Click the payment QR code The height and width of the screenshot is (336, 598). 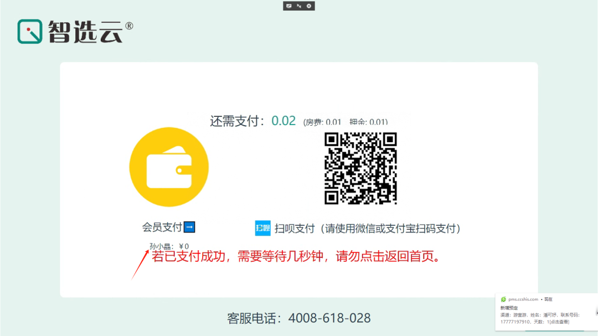point(361,168)
